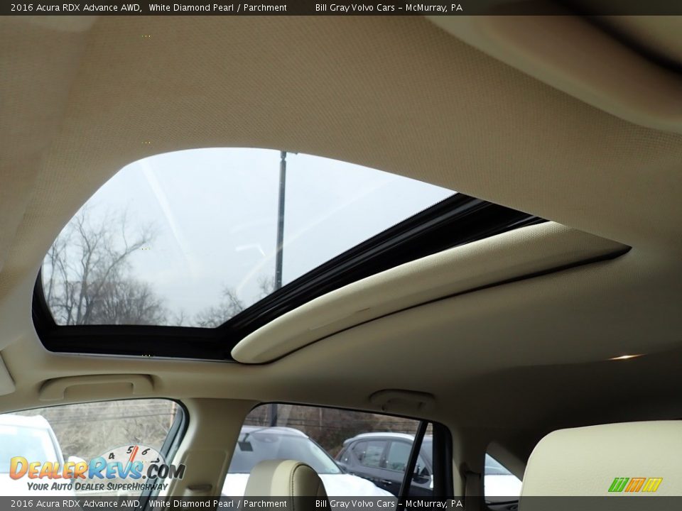Click the beige grab handle above the left window

pyautogui.click(x=97, y=388)
